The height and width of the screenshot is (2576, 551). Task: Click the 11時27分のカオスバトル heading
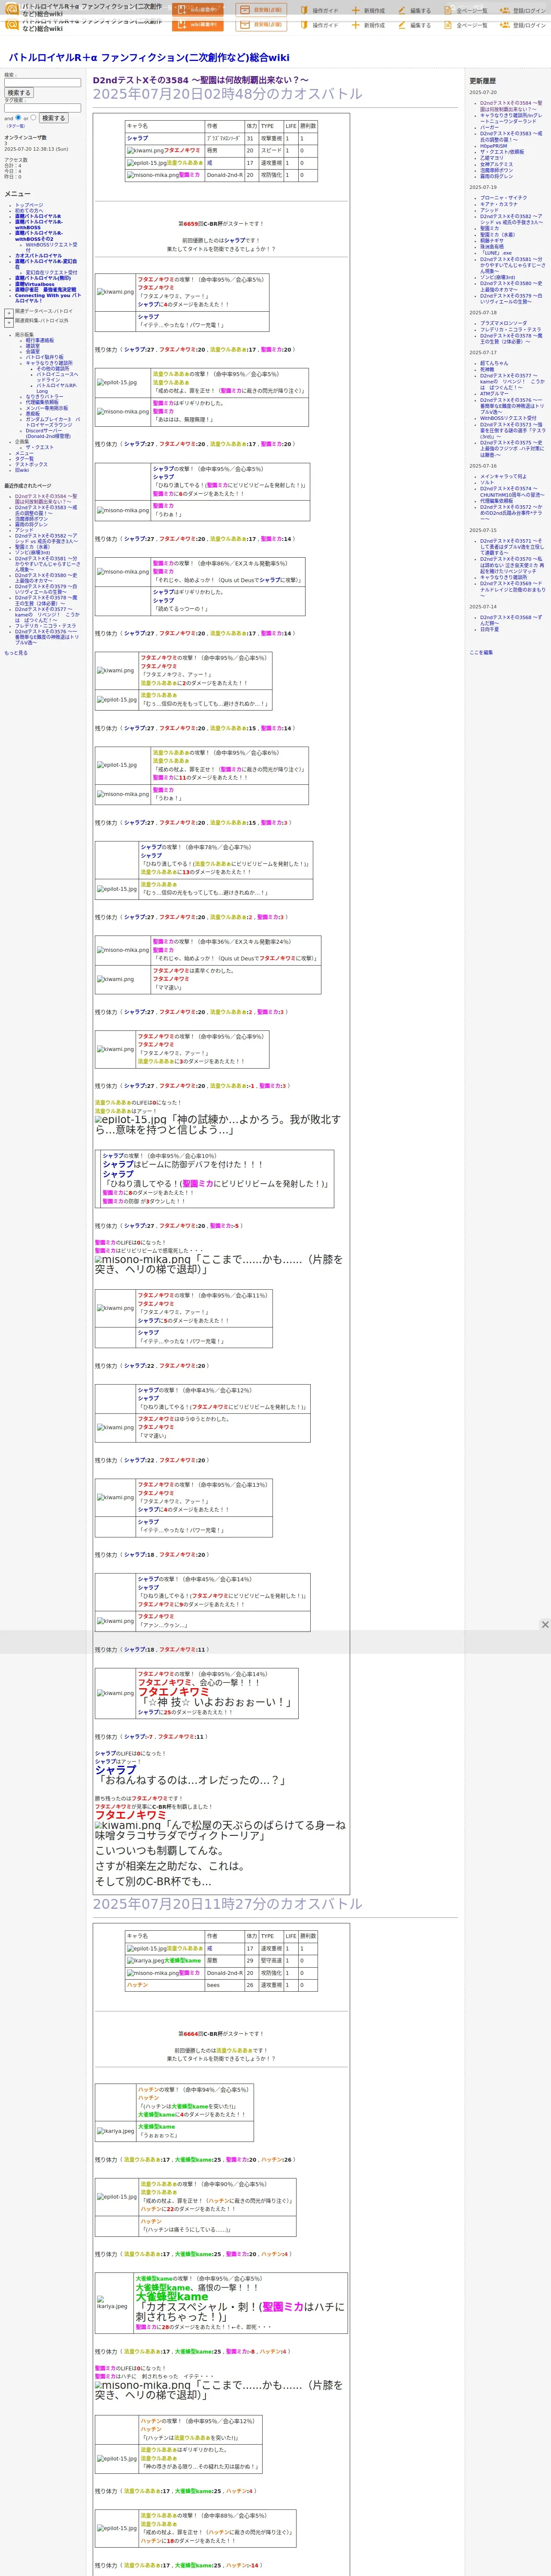click(228, 1904)
